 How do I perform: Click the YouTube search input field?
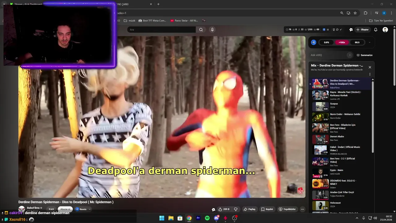coord(161,30)
